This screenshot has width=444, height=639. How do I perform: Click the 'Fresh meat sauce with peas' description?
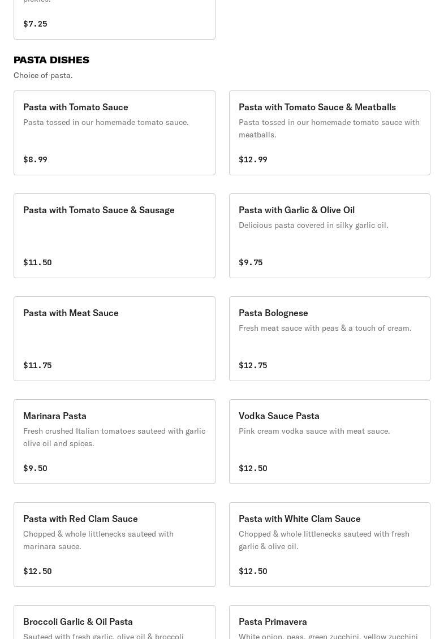pos(325,328)
